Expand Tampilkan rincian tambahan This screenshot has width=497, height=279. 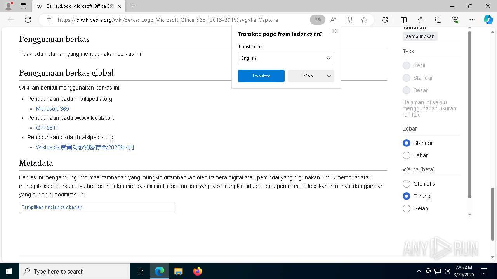[52, 207]
